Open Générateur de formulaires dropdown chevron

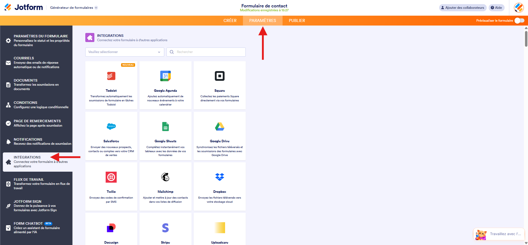(x=96, y=8)
